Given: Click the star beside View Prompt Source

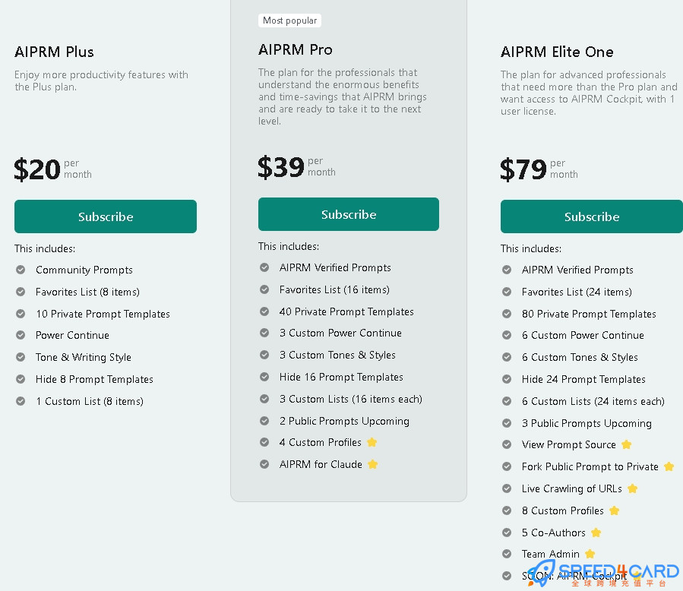Looking at the screenshot, I should pyautogui.click(x=626, y=444).
